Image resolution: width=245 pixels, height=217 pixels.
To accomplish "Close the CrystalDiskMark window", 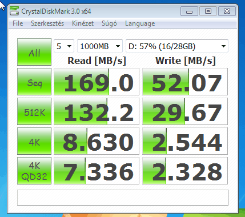I will pyautogui.click(x=227, y=11).
